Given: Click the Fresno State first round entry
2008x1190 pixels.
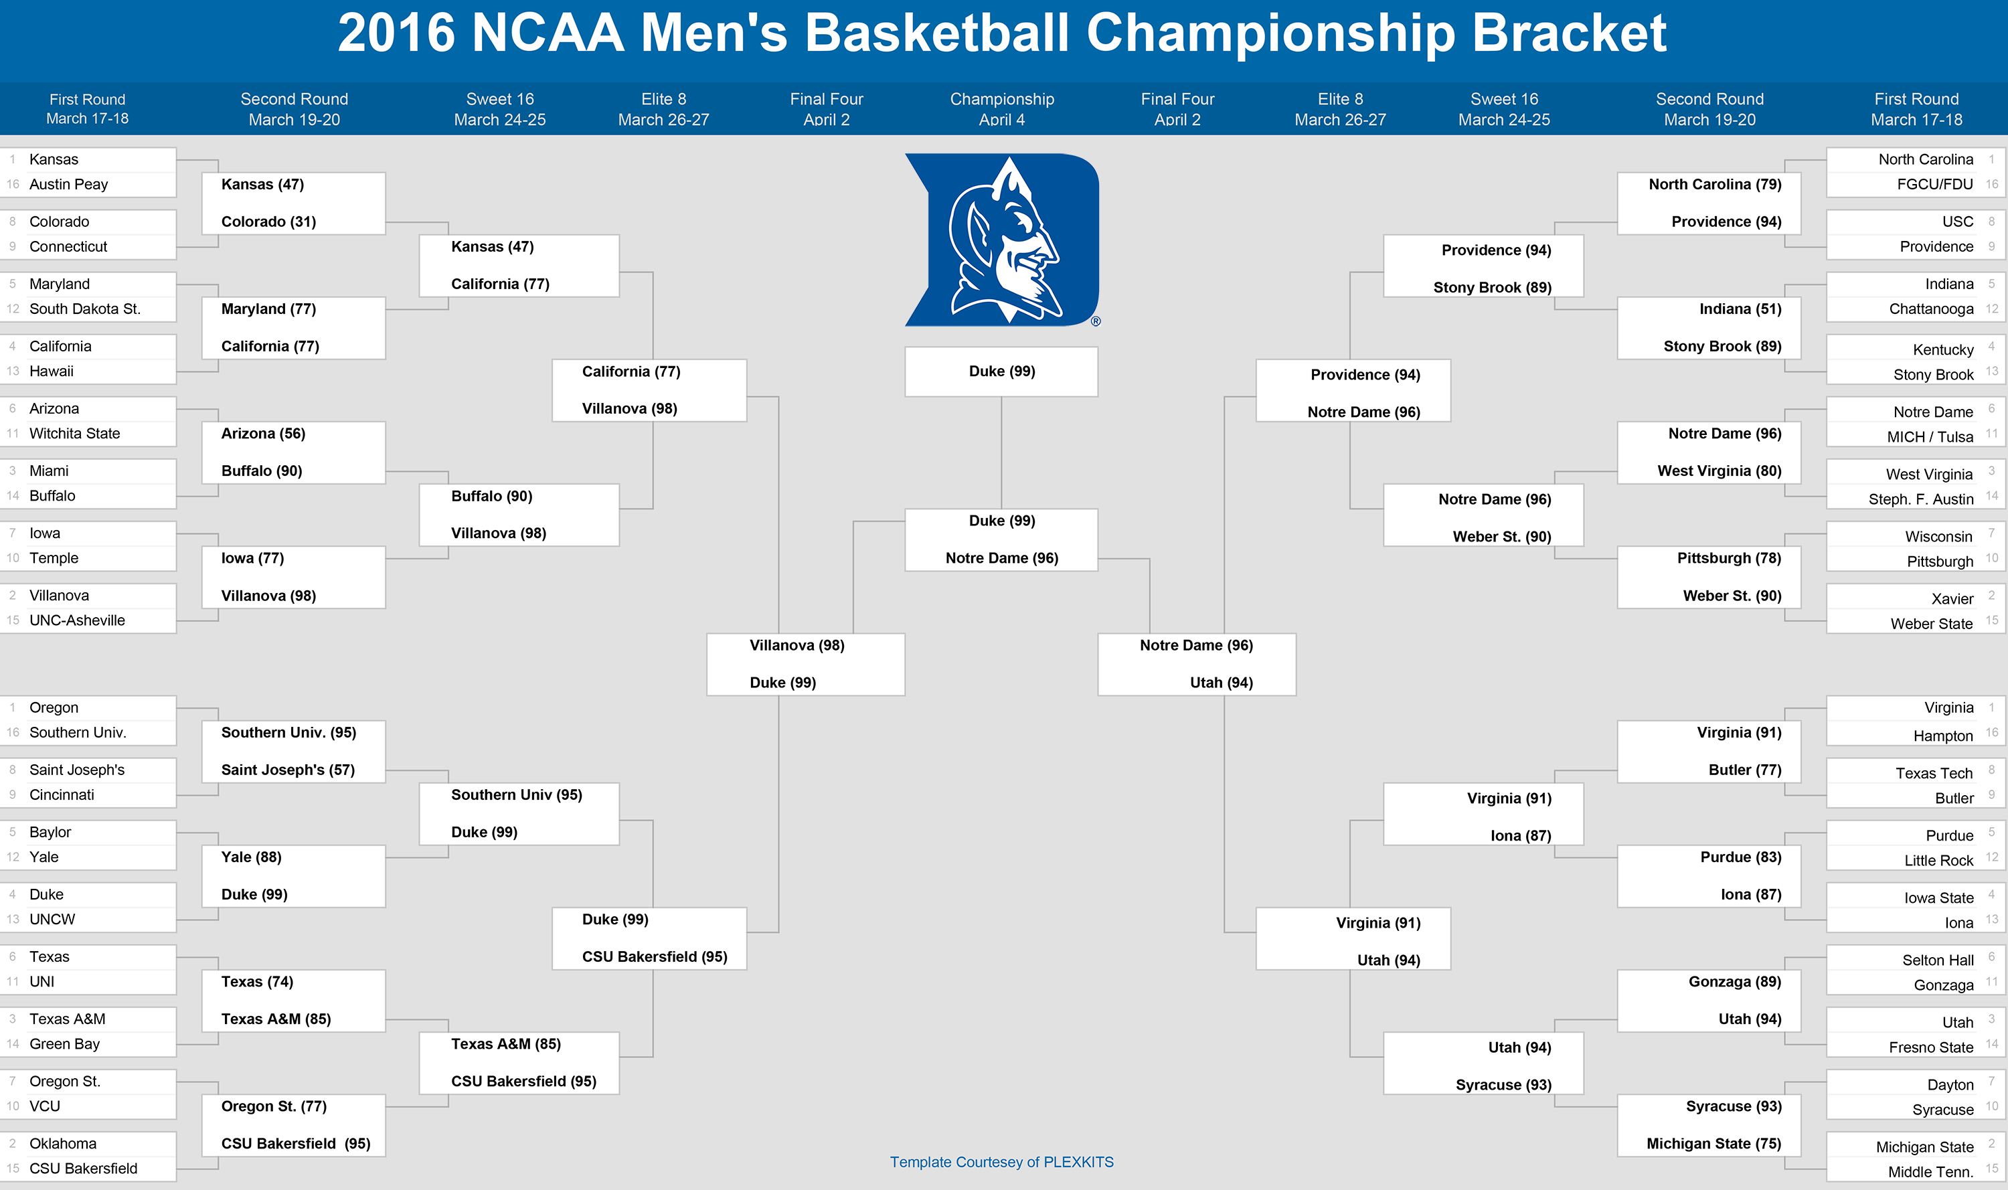Looking at the screenshot, I should (x=1930, y=1047).
